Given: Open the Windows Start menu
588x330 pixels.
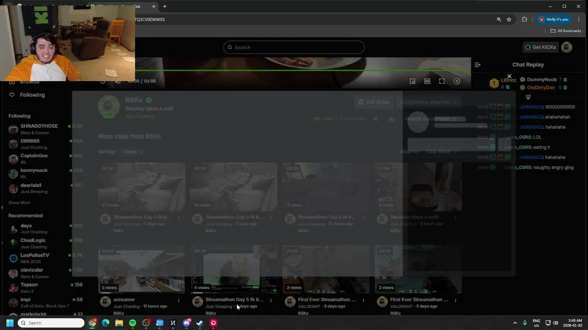Looking at the screenshot, I should click(x=10, y=323).
